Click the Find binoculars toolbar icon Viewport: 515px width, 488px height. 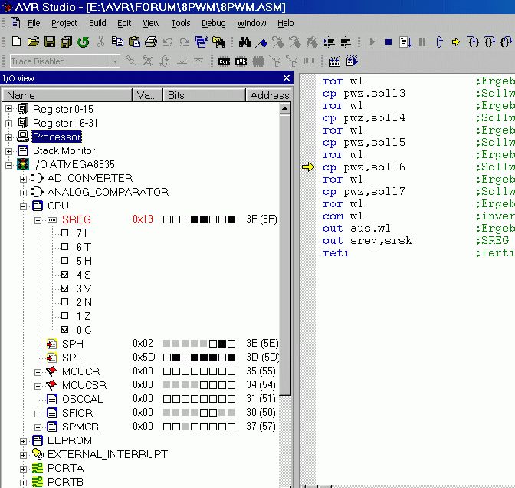click(245, 41)
